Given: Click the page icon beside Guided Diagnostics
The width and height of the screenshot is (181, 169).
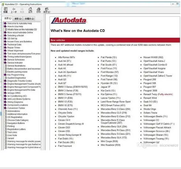Looking at the screenshot, I should pyautogui.click(x=6, y=78).
